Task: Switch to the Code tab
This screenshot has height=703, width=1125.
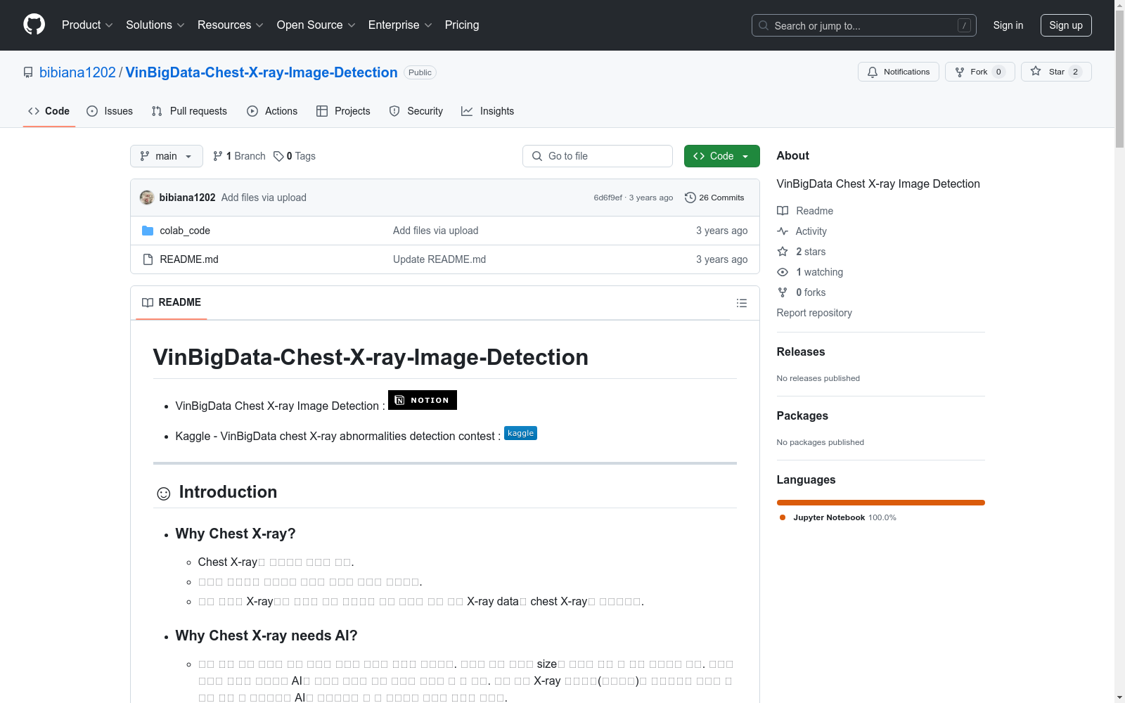Action: 49,111
